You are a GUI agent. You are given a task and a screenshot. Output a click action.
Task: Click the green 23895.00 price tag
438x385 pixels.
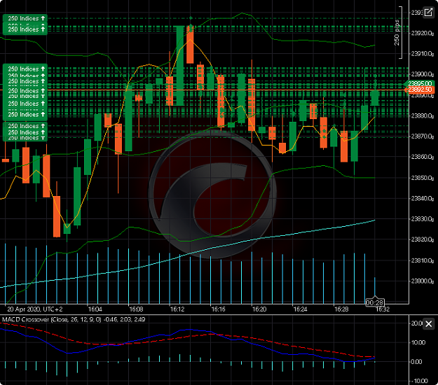point(420,83)
